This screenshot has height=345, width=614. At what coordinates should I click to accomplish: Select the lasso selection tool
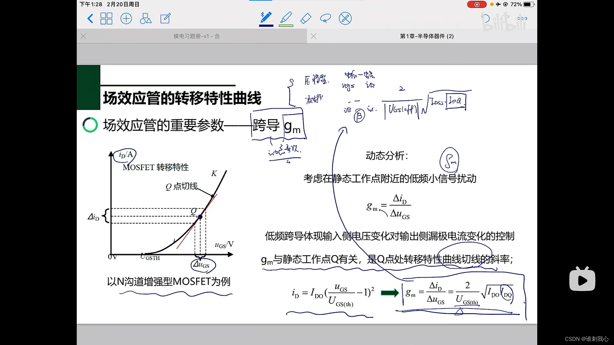tap(325, 19)
